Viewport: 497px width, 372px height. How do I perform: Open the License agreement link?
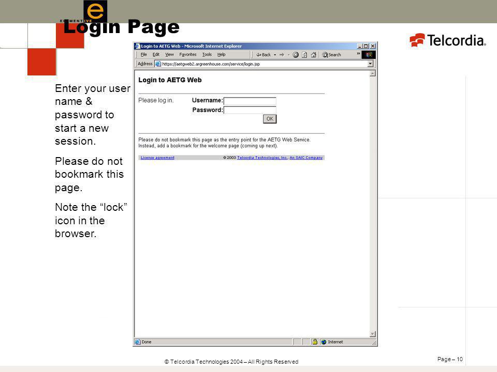click(x=157, y=158)
